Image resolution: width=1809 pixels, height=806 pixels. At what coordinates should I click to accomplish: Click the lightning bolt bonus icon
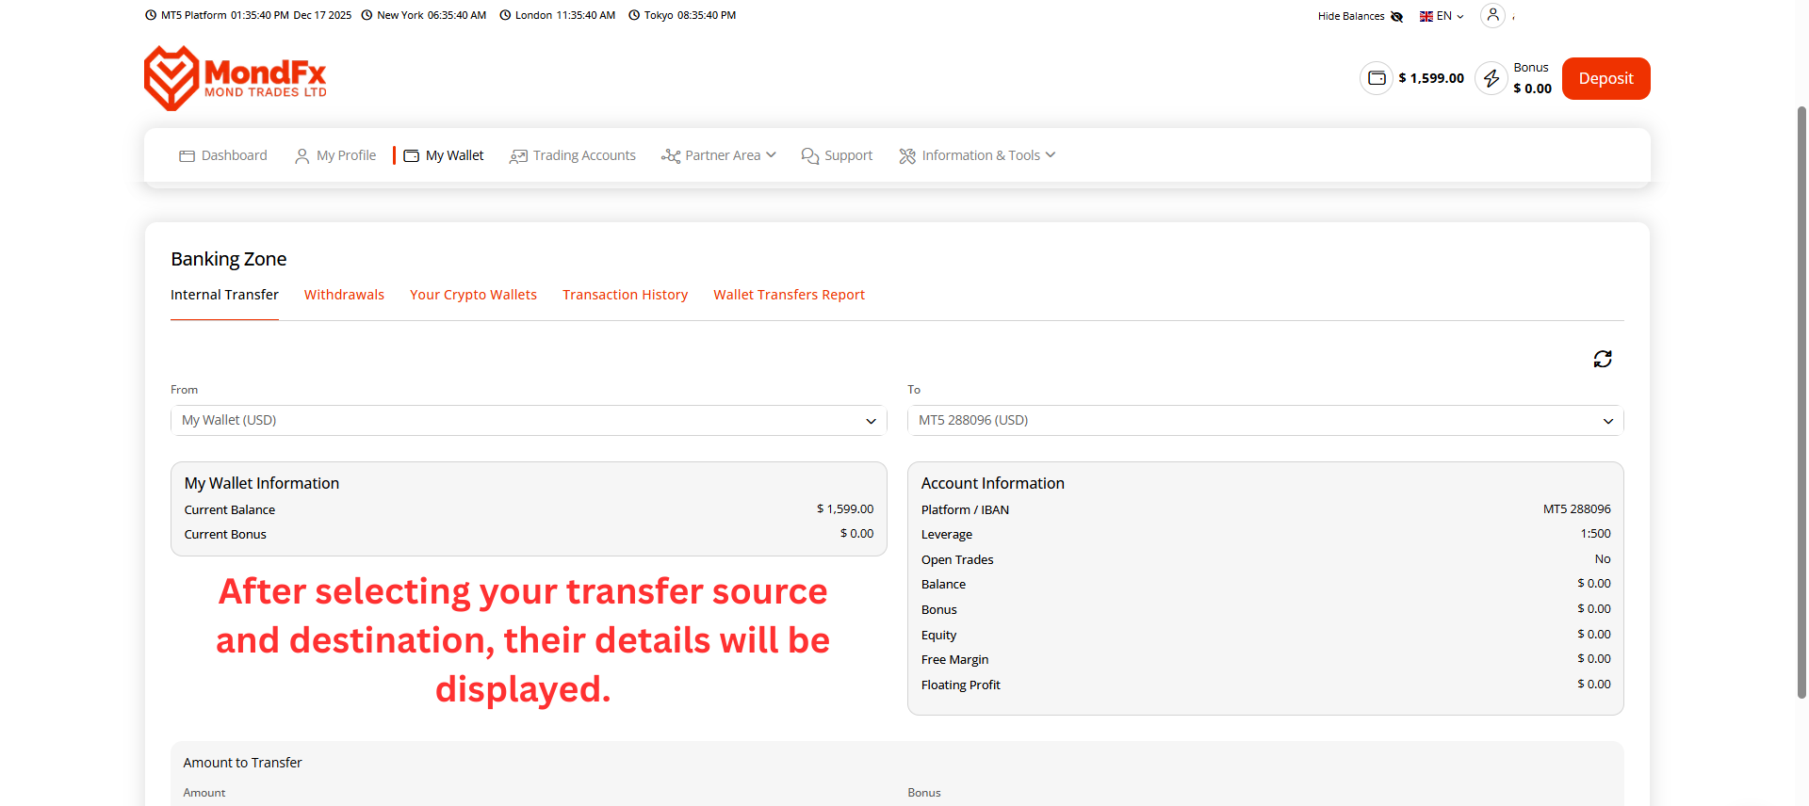pyautogui.click(x=1491, y=78)
